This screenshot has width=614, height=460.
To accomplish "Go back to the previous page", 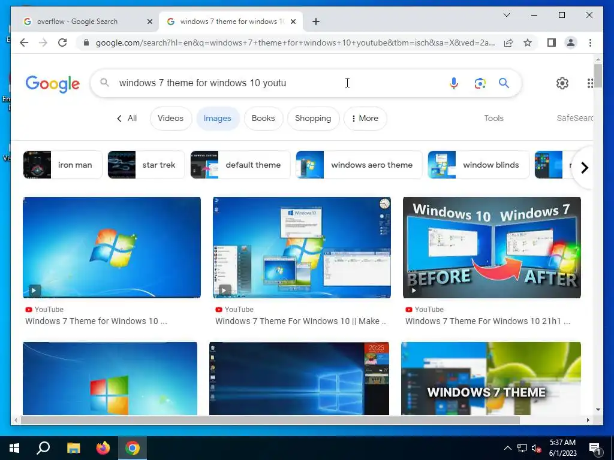I will pos(24,43).
